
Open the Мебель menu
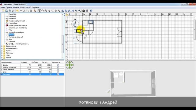click(16, 7)
